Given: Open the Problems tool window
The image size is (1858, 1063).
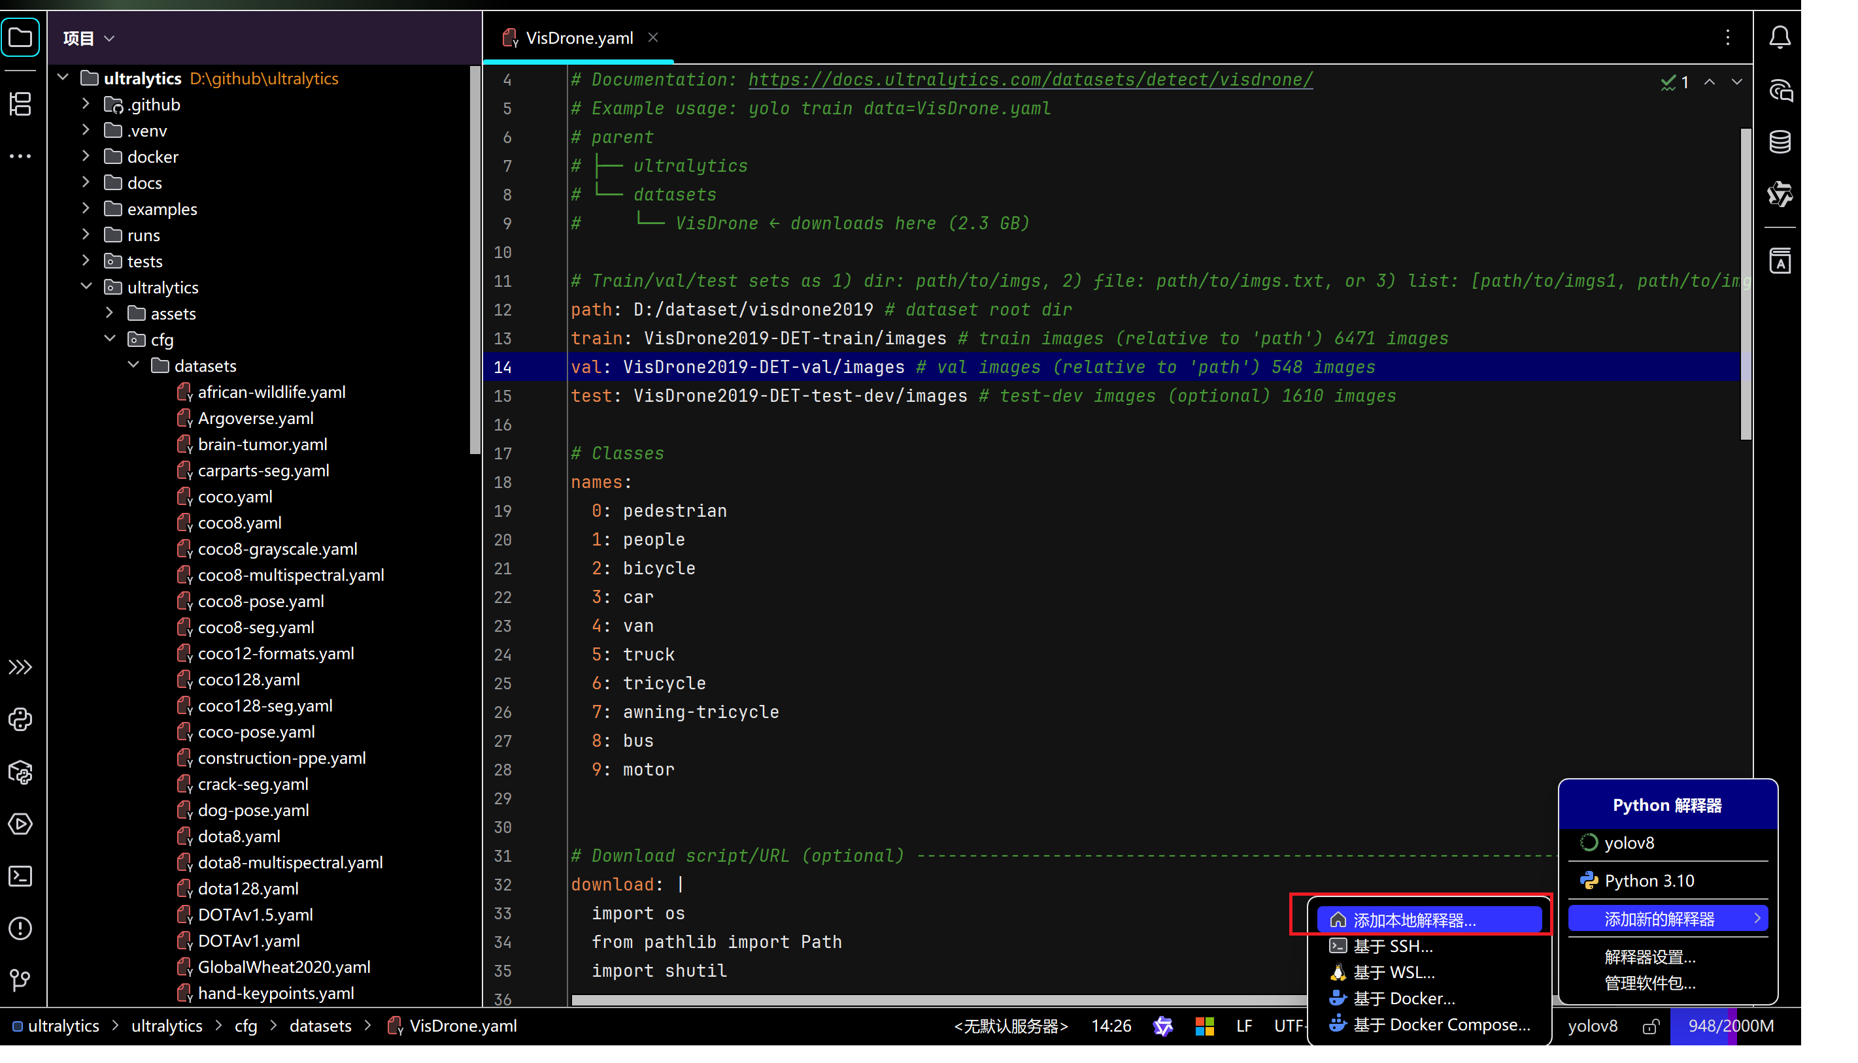Looking at the screenshot, I should 20,928.
